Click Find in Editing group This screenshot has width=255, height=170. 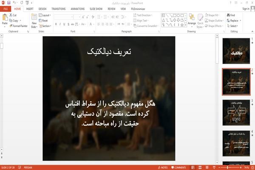pyautogui.click(x=231, y=15)
